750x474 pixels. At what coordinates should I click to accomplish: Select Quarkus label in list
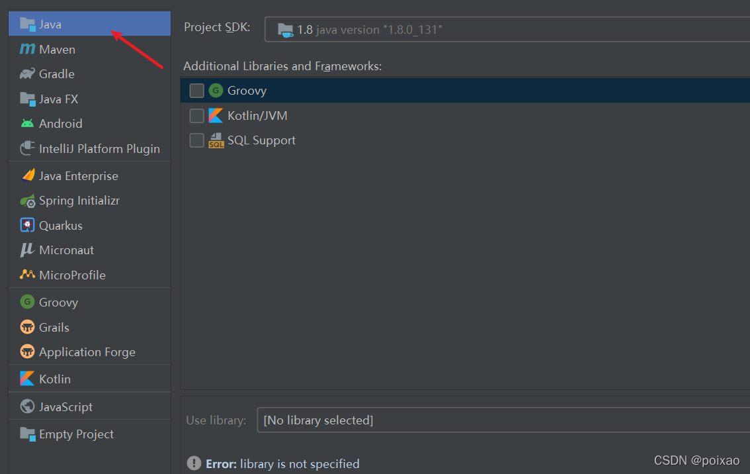click(x=61, y=226)
